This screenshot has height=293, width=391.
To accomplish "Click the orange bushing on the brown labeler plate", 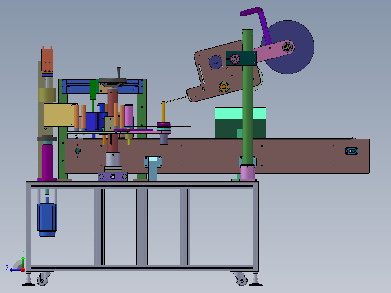I will click(x=224, y=87).
